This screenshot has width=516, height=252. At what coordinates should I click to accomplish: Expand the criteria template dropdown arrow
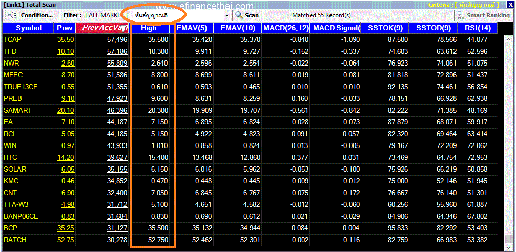227,15
